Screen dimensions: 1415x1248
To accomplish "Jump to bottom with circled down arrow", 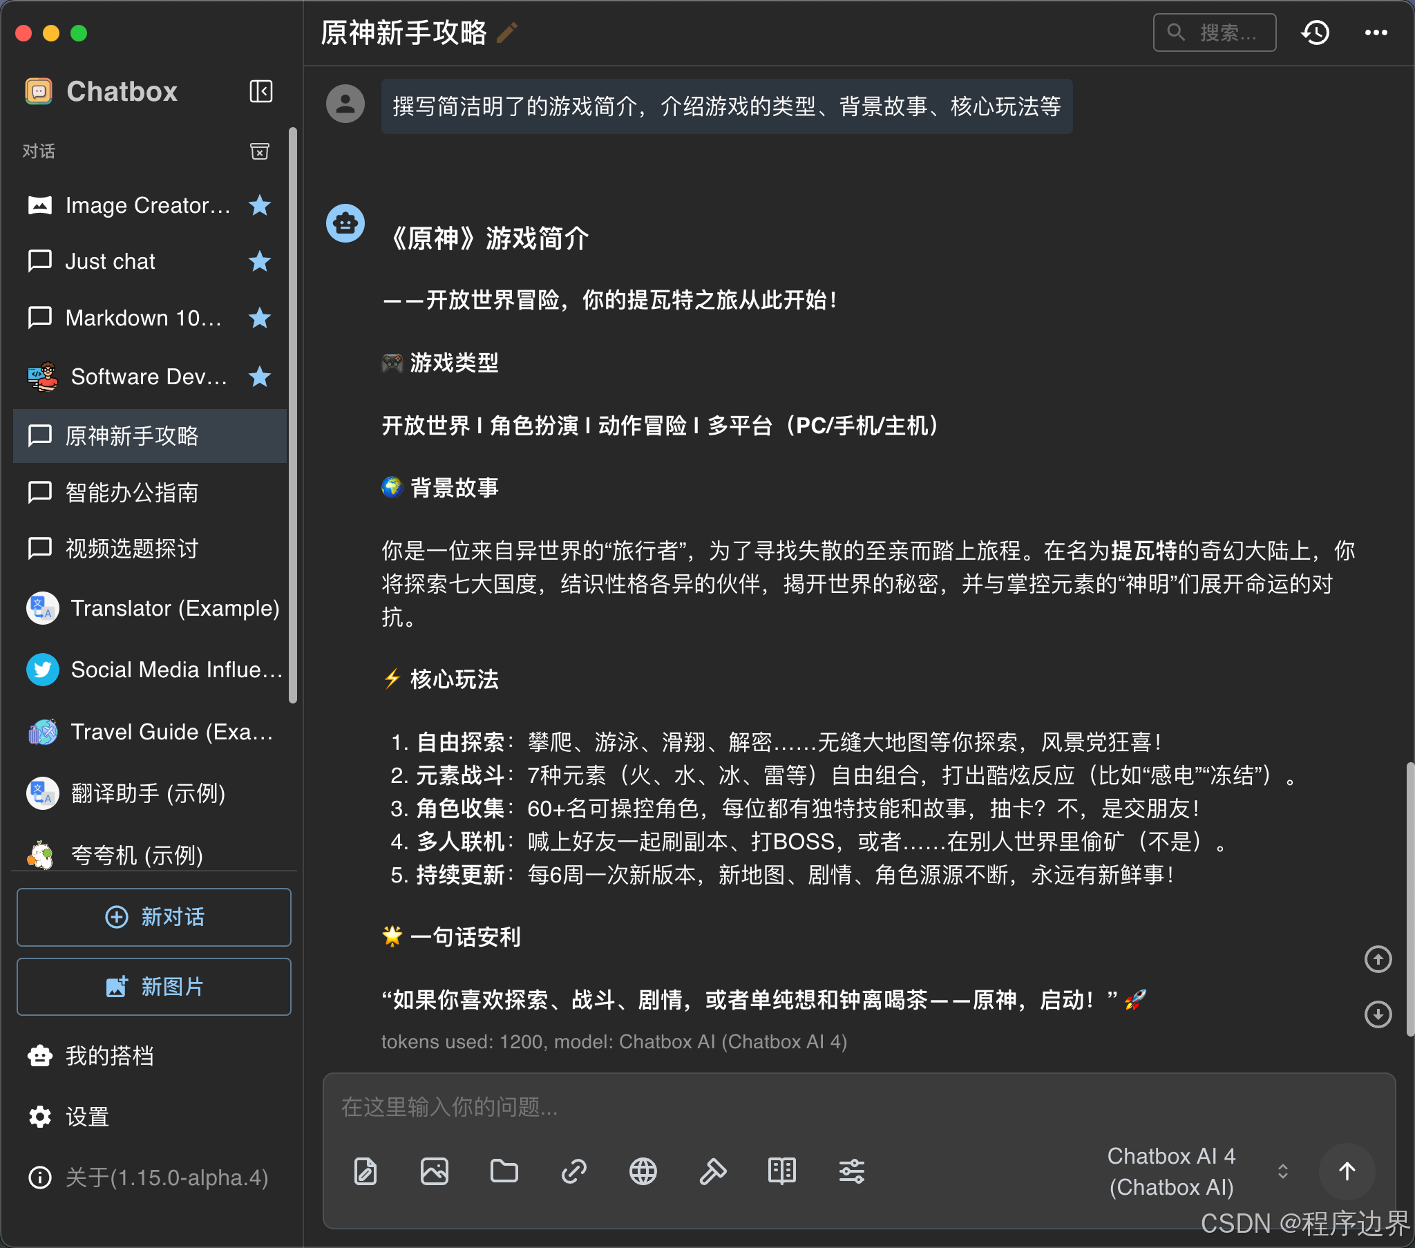I will tap(1378, 1014).
